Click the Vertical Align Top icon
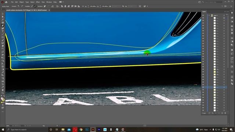235x132 pixels. pos(72,6)
